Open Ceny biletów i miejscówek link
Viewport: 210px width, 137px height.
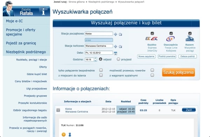31,81
